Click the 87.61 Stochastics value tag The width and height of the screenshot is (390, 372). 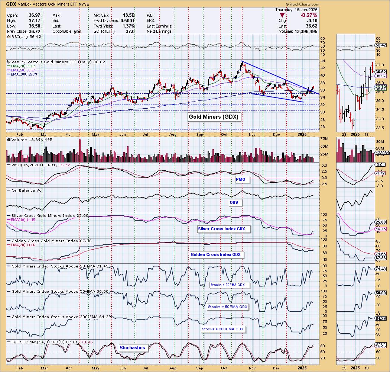point(381,344)
